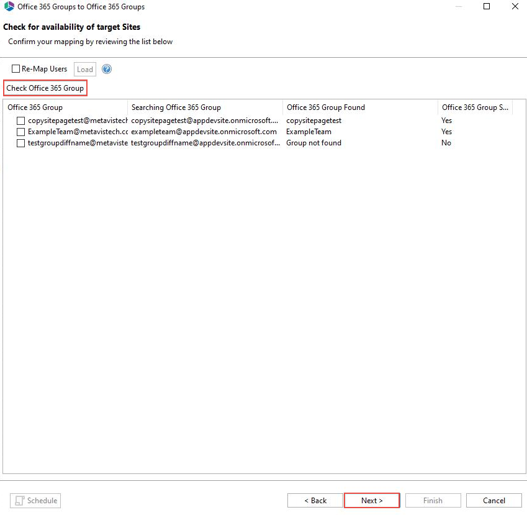
Task: Click the 'copysitepagetest' found group cell
Action: point(313,121)
